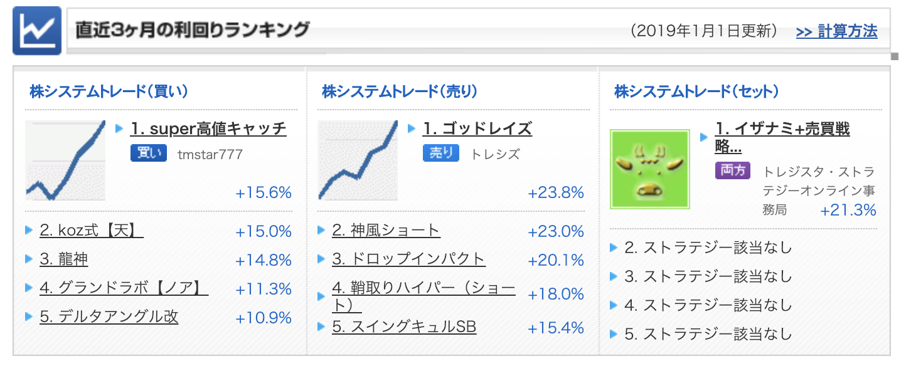The height and width of the screenshot is (366, 911).
Task: Select the 3. 龍神 strategy
Action: (x=63, y=259)
